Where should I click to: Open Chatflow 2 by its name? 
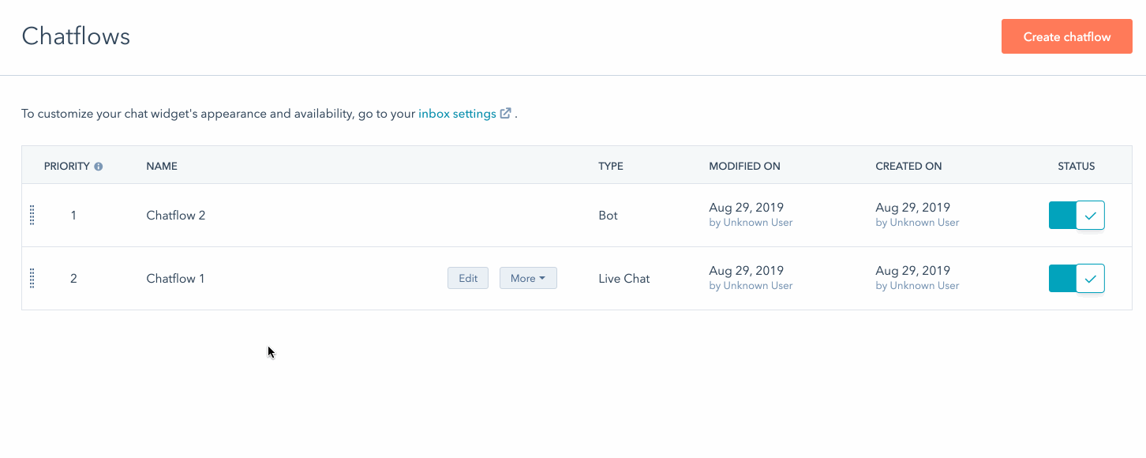point(176,216)
